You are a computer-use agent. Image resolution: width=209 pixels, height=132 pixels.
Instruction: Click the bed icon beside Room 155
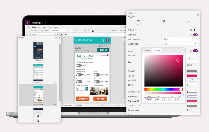tap(79, 57)
